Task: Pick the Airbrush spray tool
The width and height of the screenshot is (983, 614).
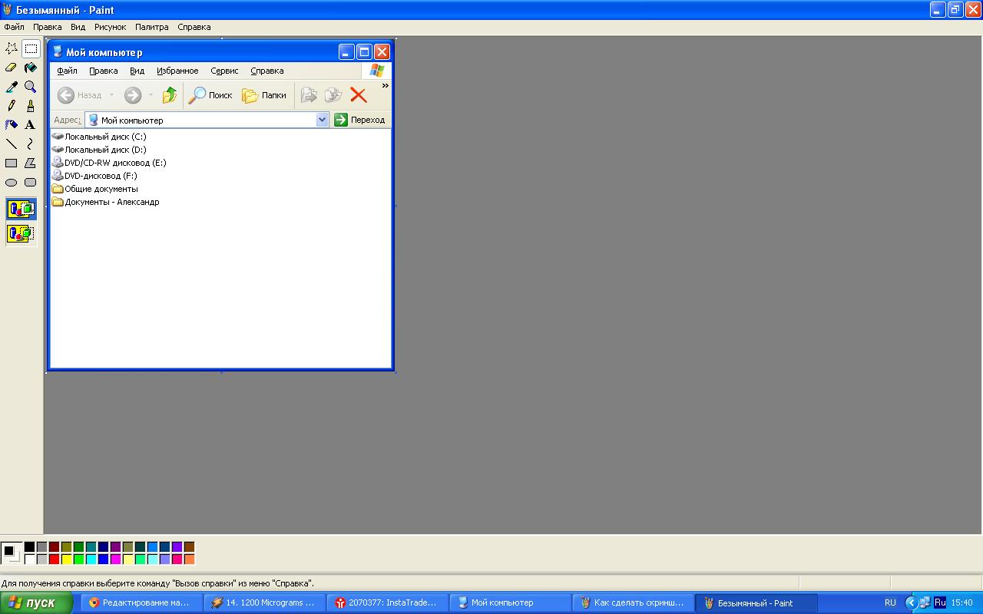Action: [x=12, y=124]
